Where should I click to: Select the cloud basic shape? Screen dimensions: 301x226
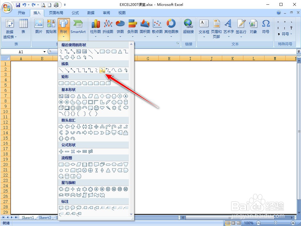click(126, 108)
